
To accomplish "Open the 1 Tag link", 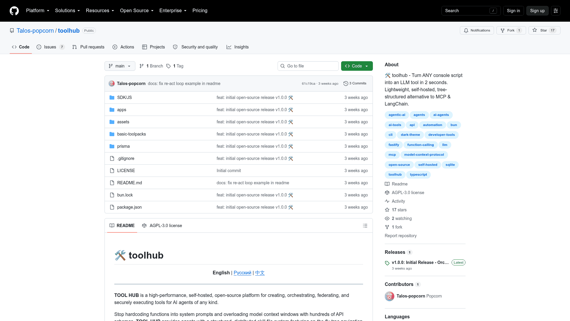I will pos(175,66).
